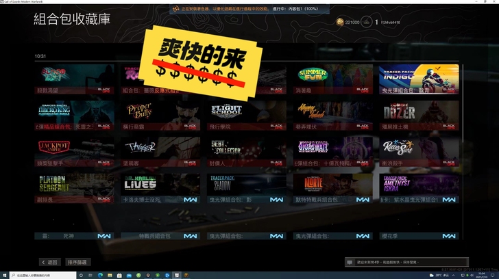Open Cortana from the taskbar

click(x=81, y=275)
